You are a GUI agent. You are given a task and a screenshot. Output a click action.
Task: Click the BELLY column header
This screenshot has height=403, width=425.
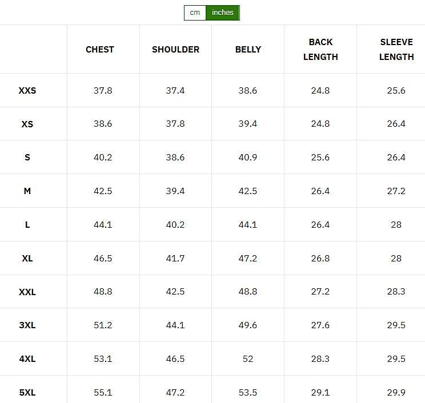(248, 50)
